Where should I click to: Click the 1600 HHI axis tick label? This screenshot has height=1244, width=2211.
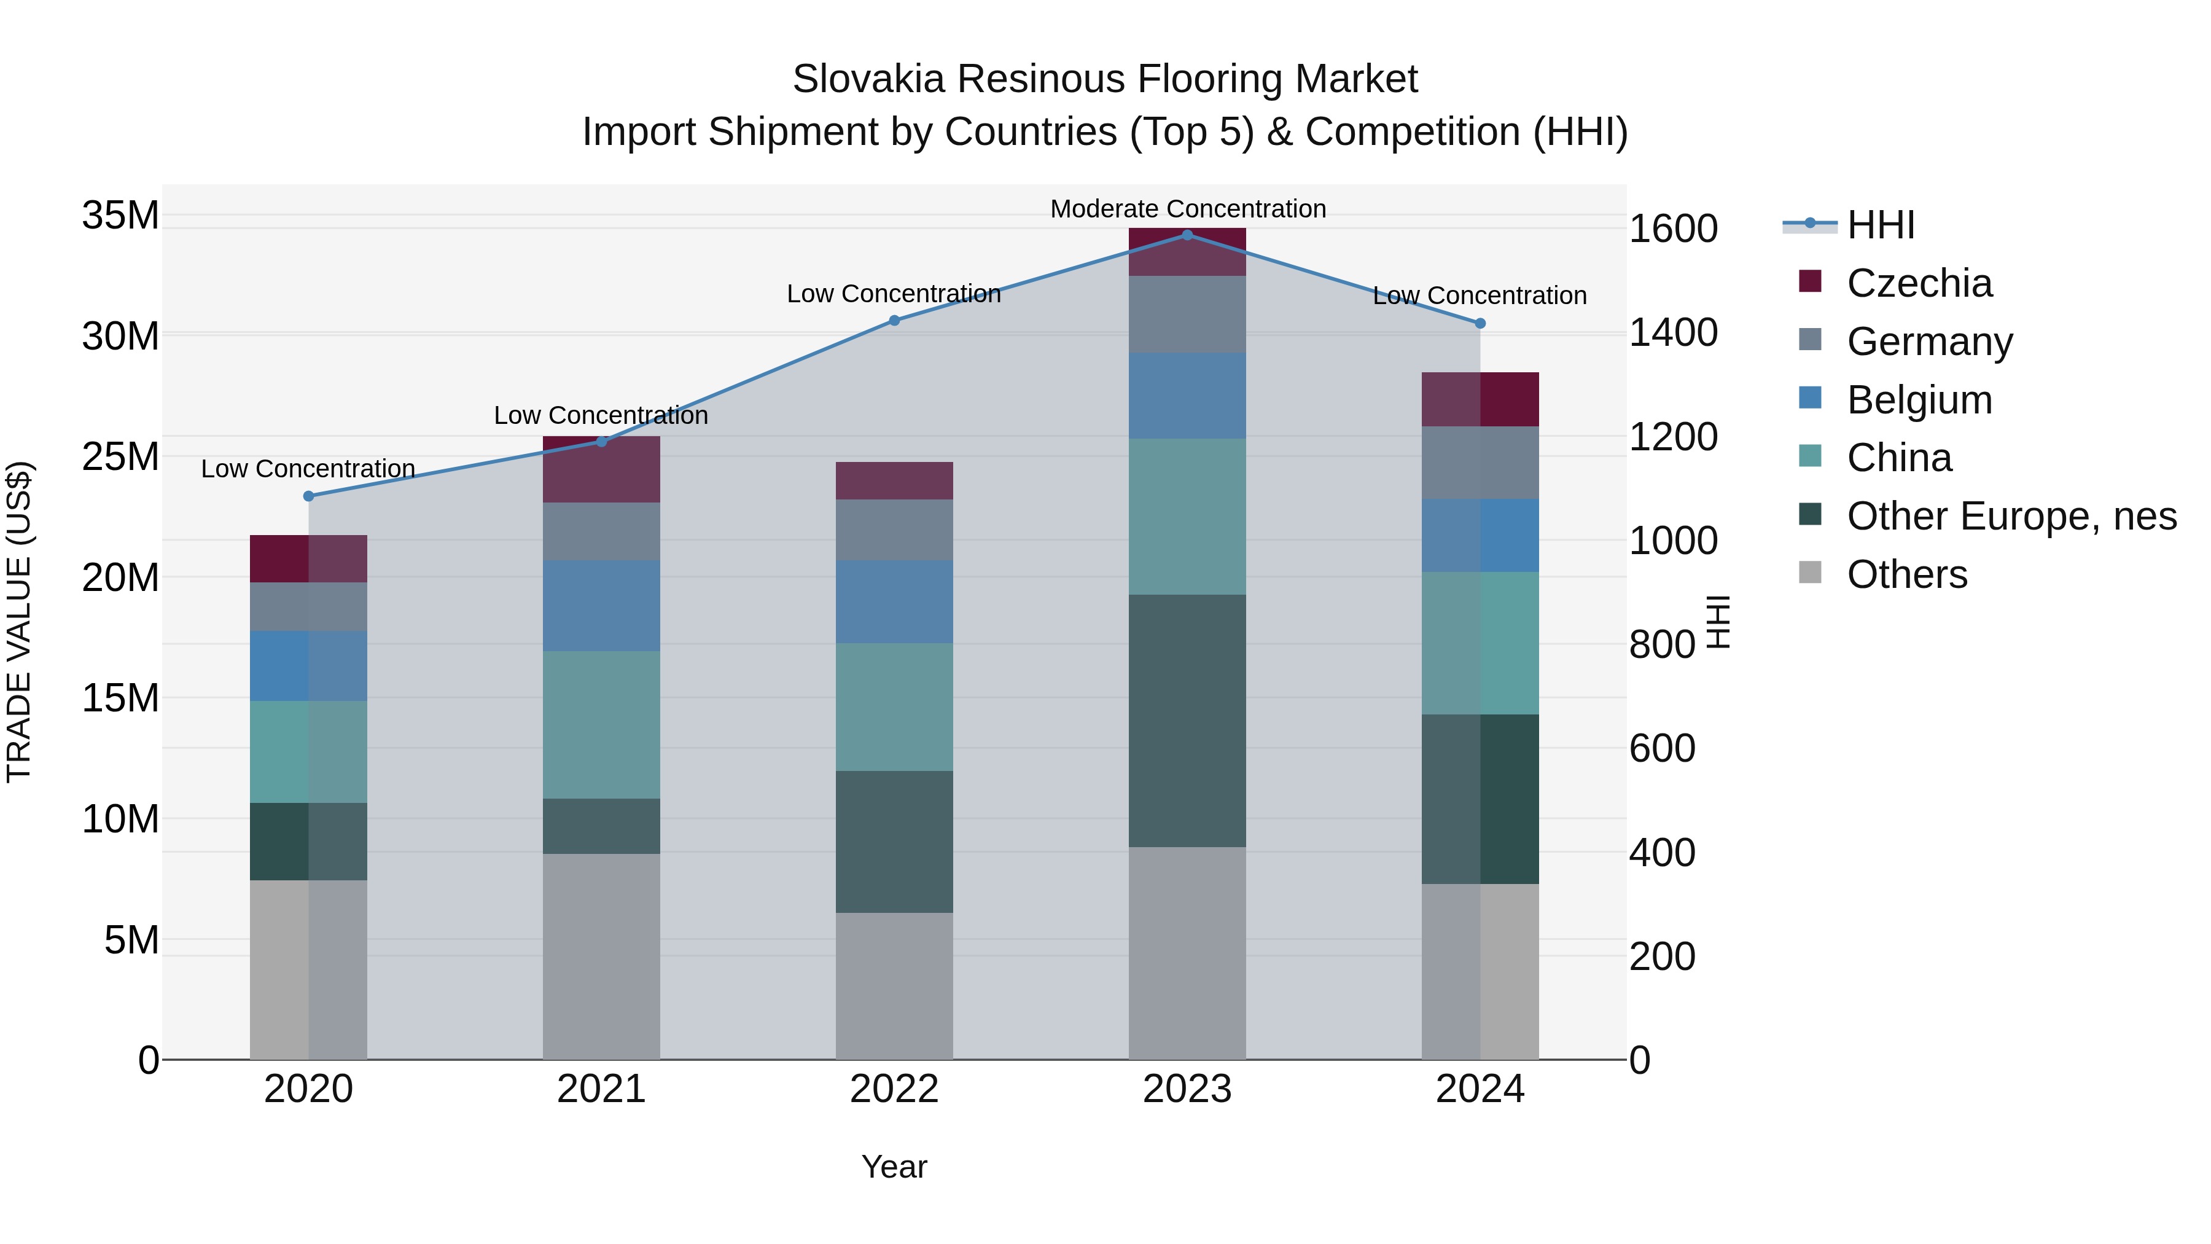coord(1674,229)
